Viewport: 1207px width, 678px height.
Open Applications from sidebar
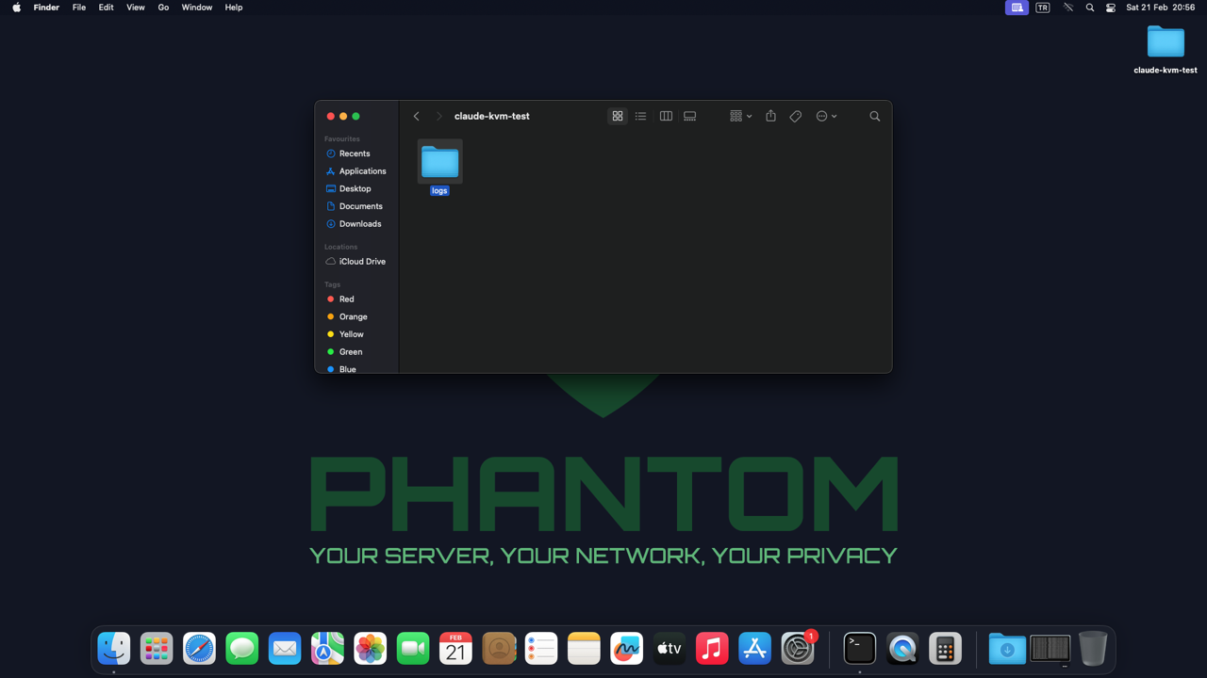pos(362,171)
